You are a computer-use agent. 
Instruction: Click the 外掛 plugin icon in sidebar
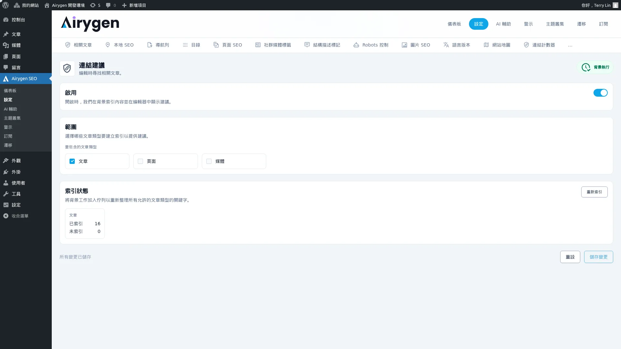pyautogui.click(x=6, y=172)
